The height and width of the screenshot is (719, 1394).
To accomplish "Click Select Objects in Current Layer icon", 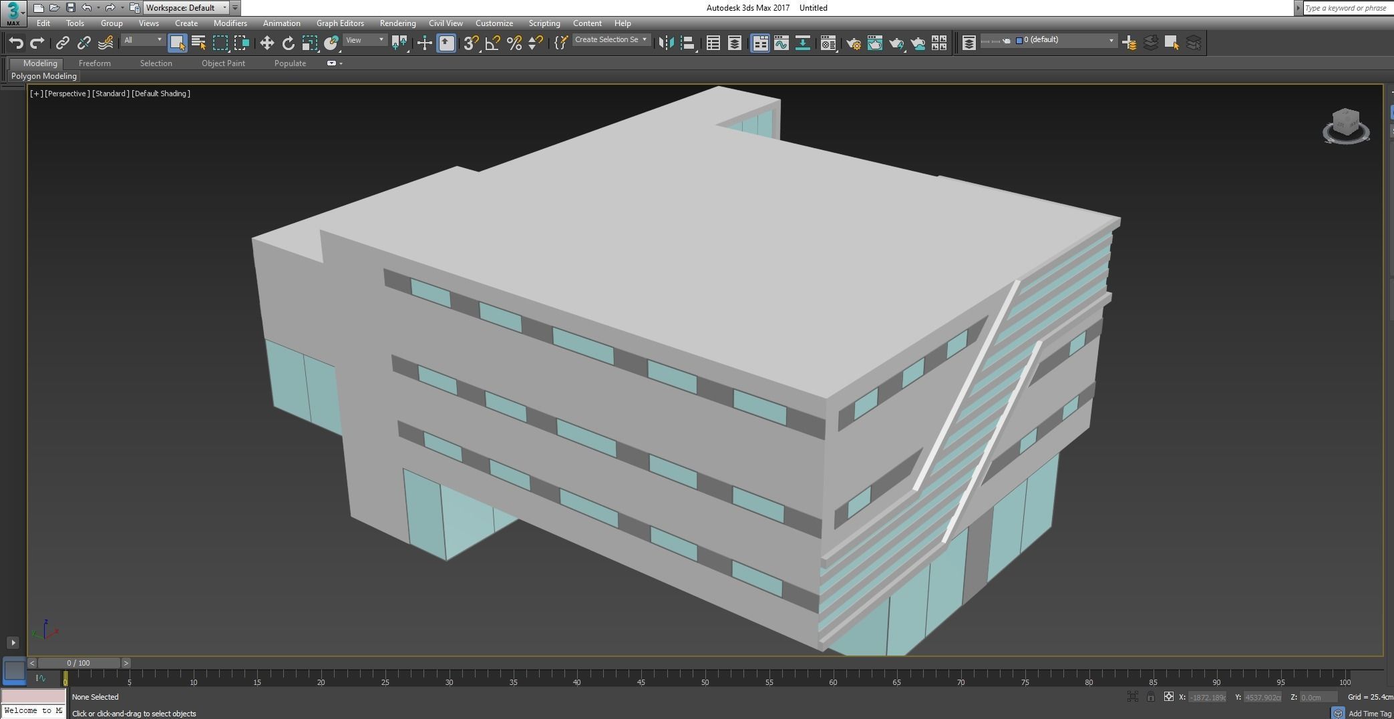I will click(x=1172, y=43).
